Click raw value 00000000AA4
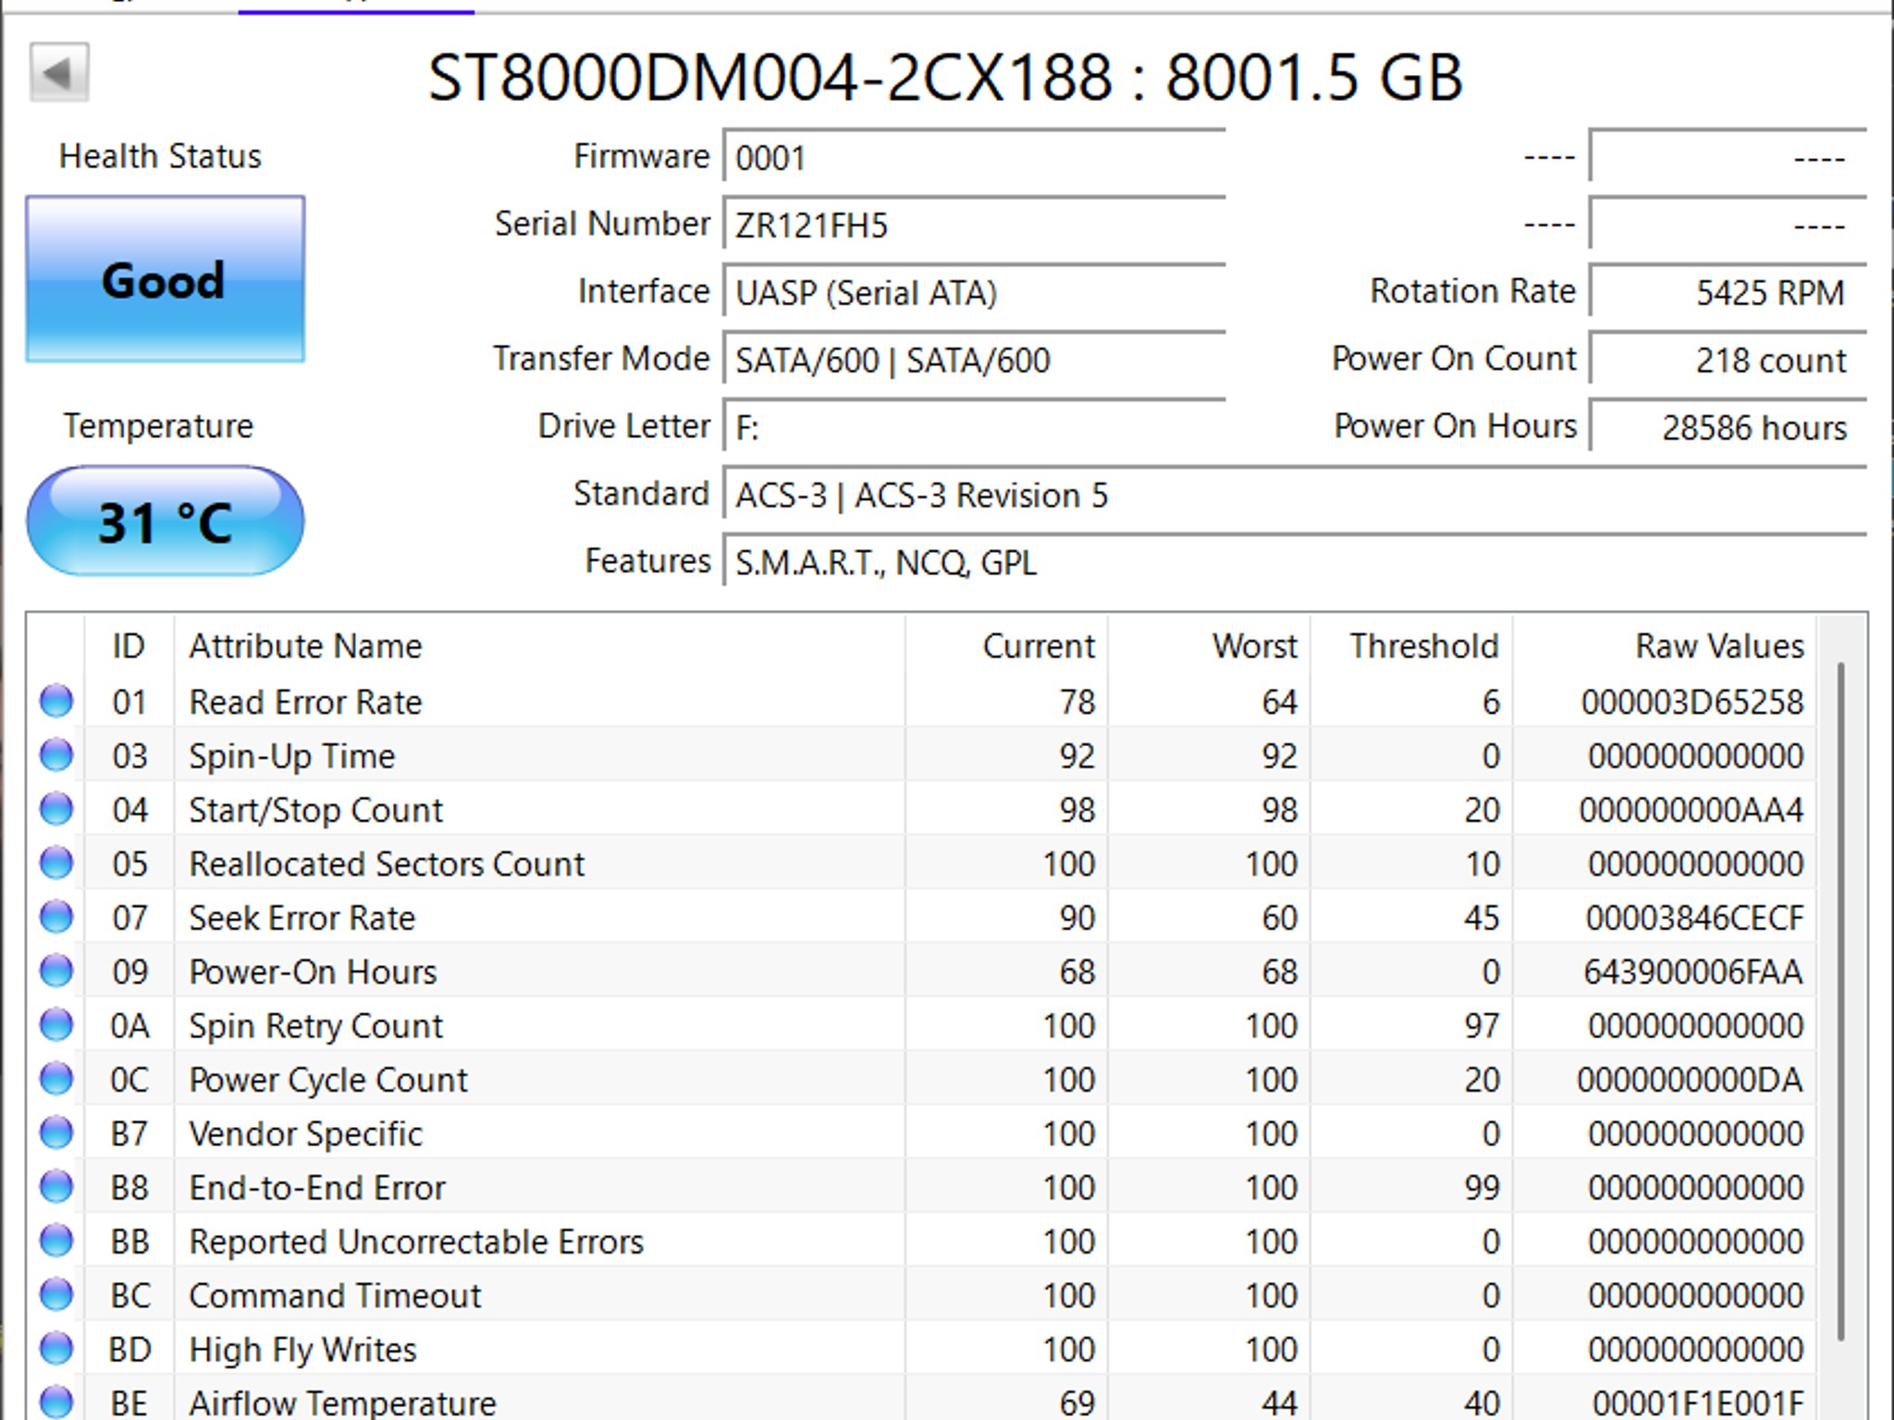The height and width of the screenshot is (1420, 1894). 1691,810
